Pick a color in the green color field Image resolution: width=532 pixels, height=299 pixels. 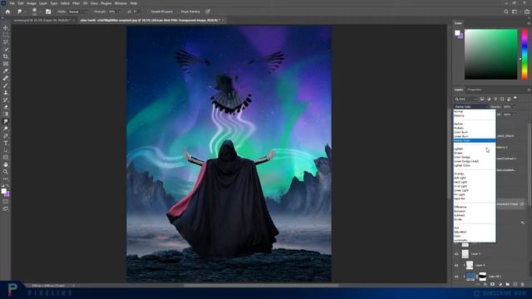tap(491, 54)
